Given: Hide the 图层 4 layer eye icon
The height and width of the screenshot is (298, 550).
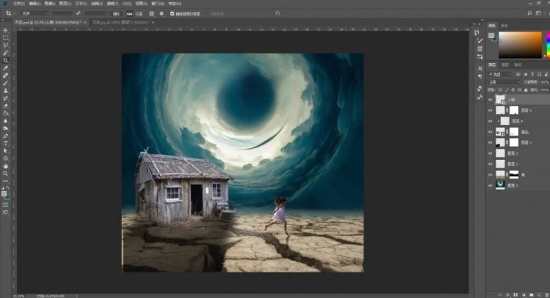Looking at the screenshot, I should [x=491, y=121].
